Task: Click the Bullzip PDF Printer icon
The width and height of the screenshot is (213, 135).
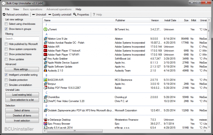Action: point(45,88)
